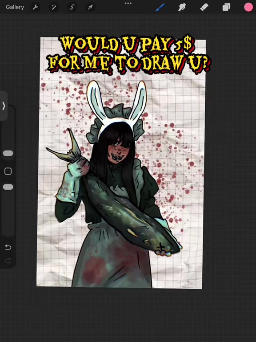Screen dimensions: 256x342
Task: Activate the Selection tool
Action: [72, 7]
